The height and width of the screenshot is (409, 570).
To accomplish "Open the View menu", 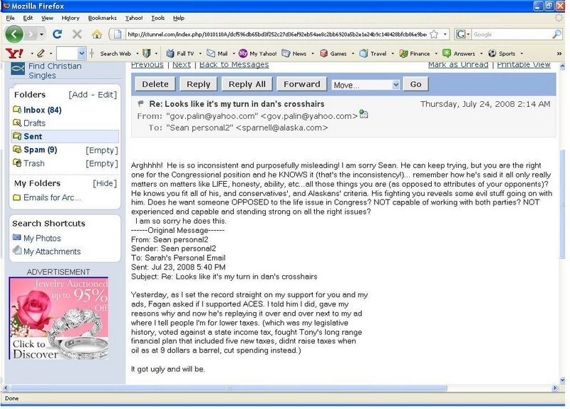I will tap(47, 18).
